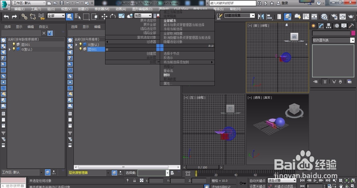The height and width of the screenshot is (188, 357).
Task: Open the 编辑(E) menu
Action: (x=19, y=9)
